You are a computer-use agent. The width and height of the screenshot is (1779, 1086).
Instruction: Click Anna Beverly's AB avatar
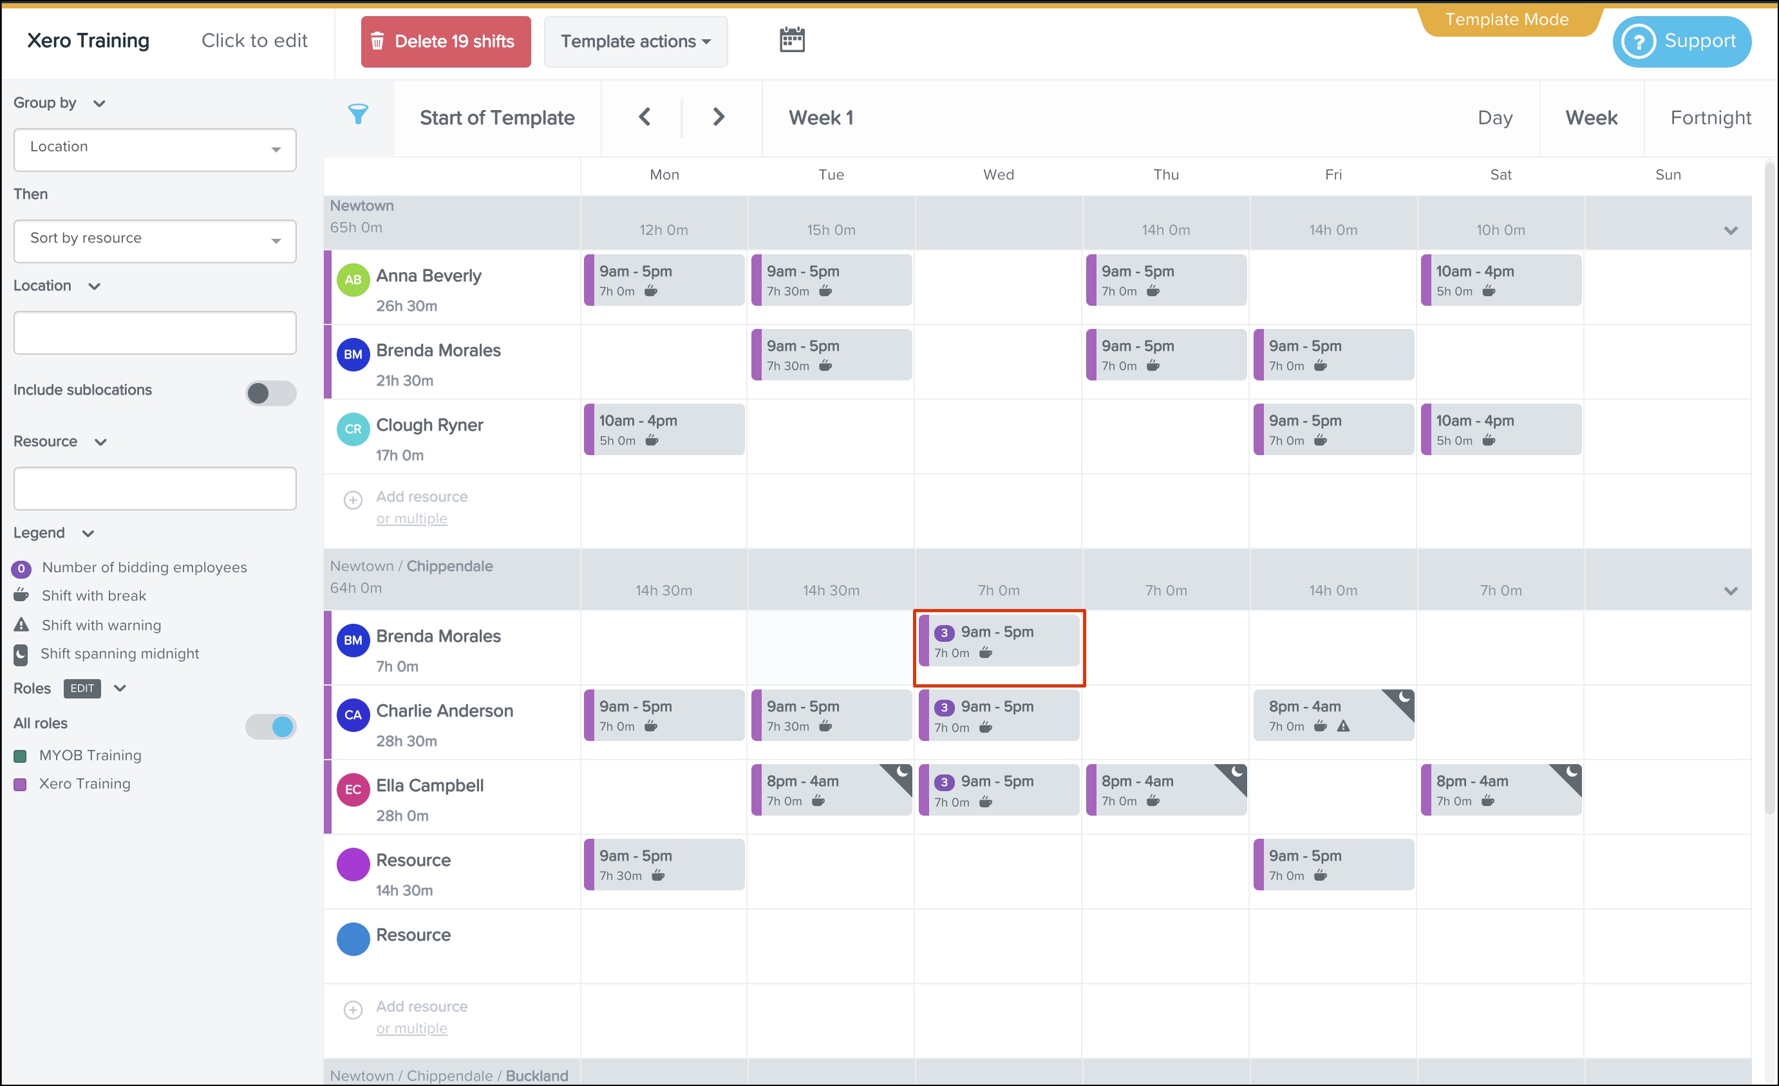(353, 280)
